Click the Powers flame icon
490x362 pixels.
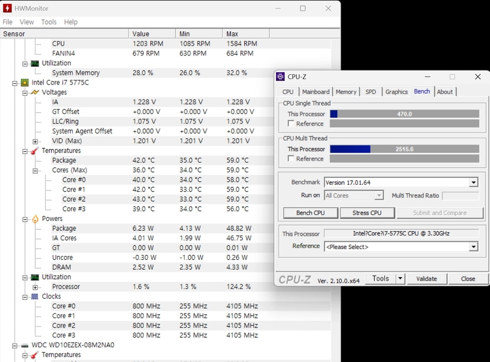pyautogui.click(x=35, y=219)
